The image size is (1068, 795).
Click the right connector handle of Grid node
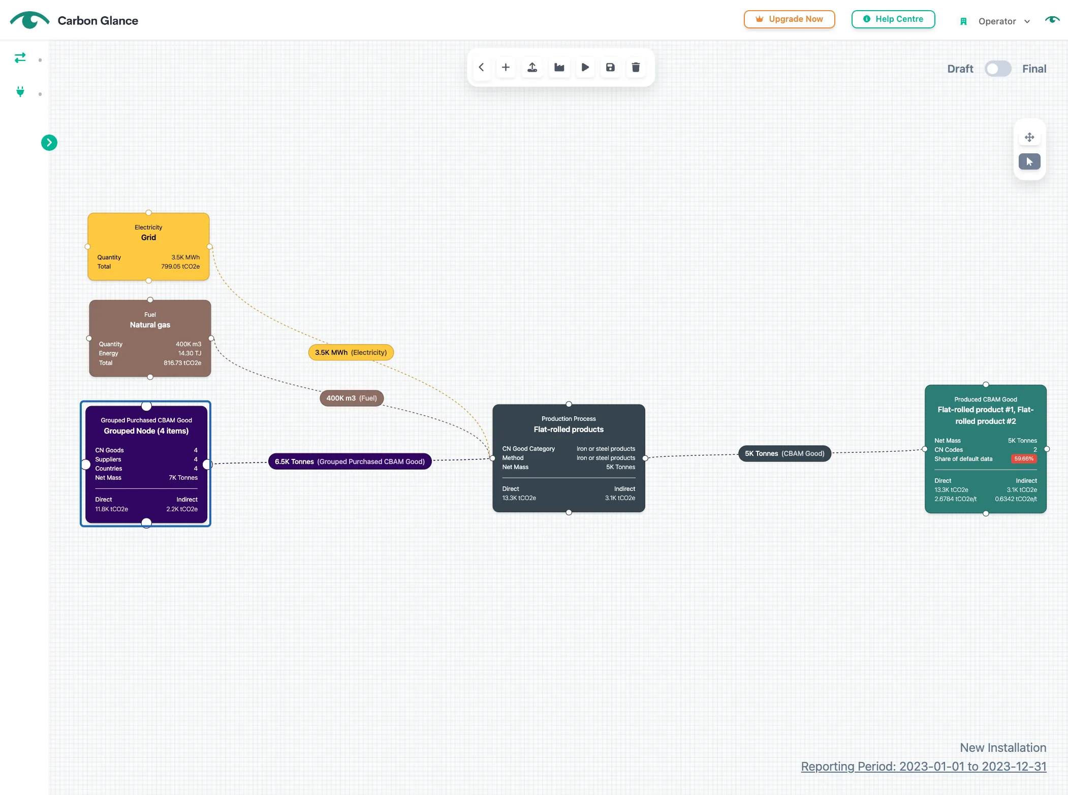209,247
